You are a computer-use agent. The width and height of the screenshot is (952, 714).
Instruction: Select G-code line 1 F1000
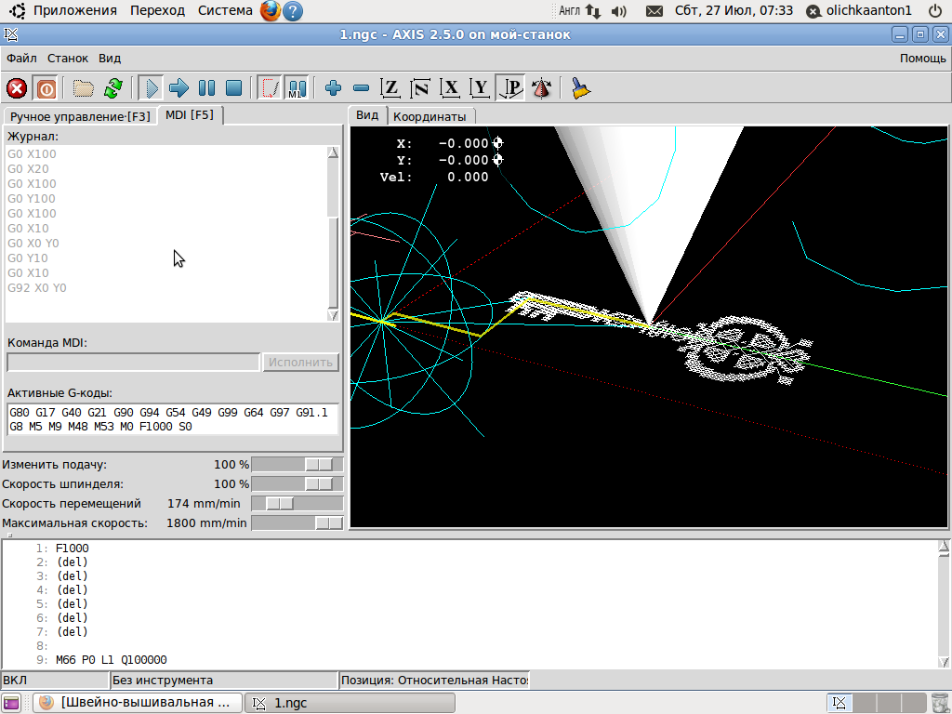[x=72, y=549]
